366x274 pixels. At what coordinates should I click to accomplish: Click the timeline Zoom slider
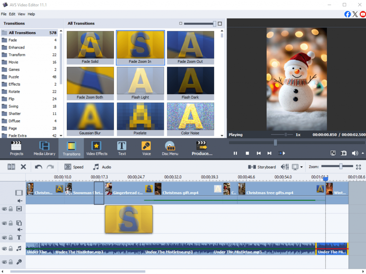(341, 166)
